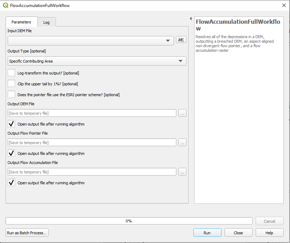
Task: Select the Parameters tab
Action: 21,22
